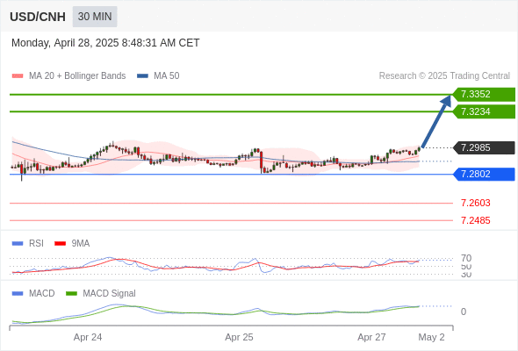Click the Research Trading Central copyright text
The width and height of the screenshot is (518, 351).
[x=444, y=76]
